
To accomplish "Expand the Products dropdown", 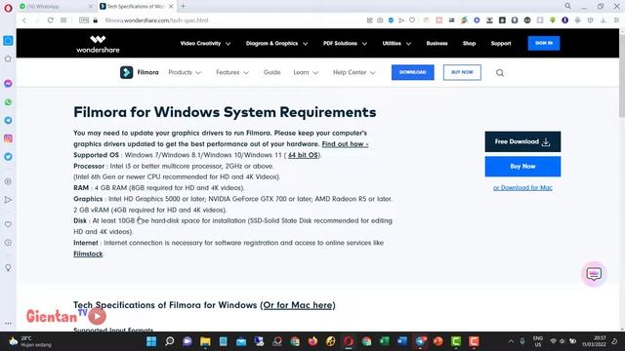I will tap(185, 72).
